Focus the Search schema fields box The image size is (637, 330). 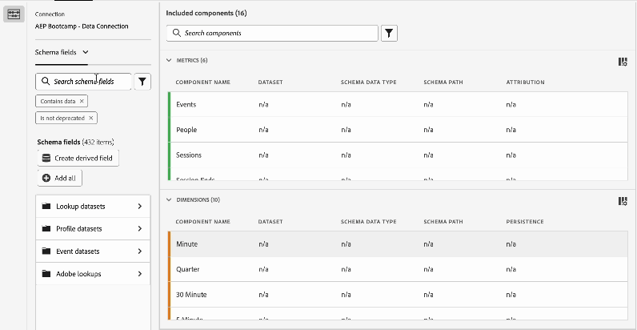click(83, 82)
